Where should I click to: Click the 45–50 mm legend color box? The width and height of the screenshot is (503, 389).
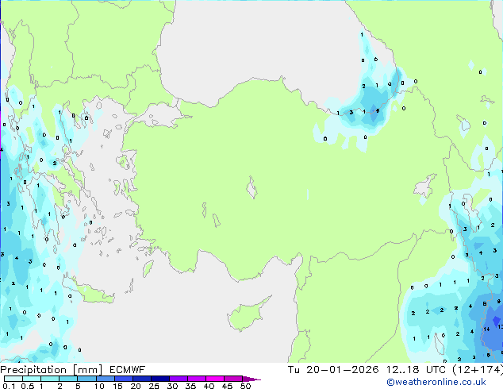point(233,379)
